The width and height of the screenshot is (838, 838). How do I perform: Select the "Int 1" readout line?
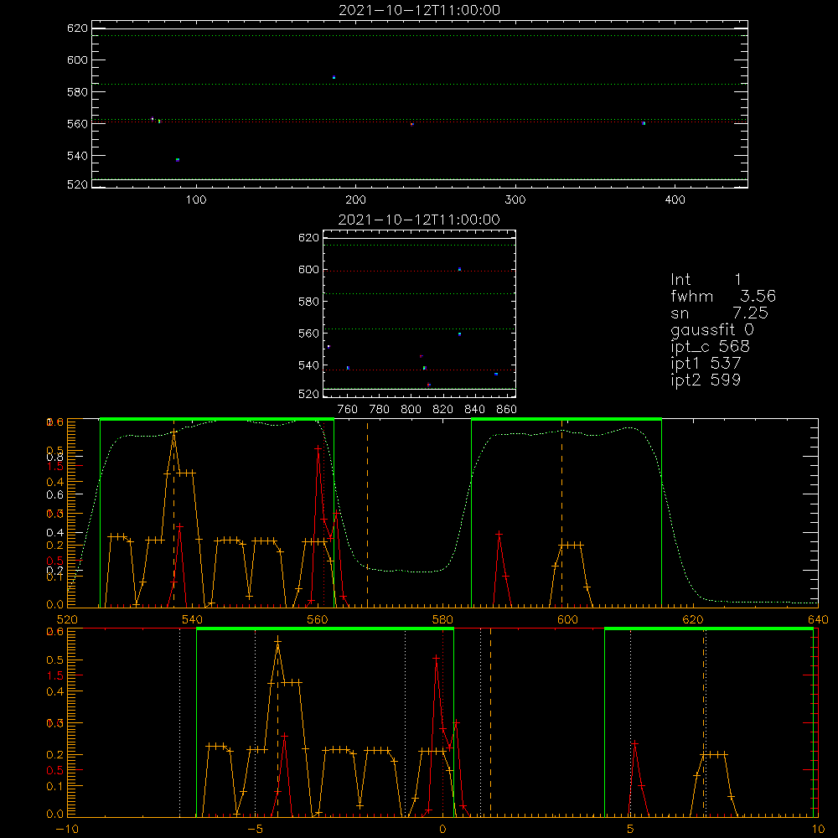[706, 280]
